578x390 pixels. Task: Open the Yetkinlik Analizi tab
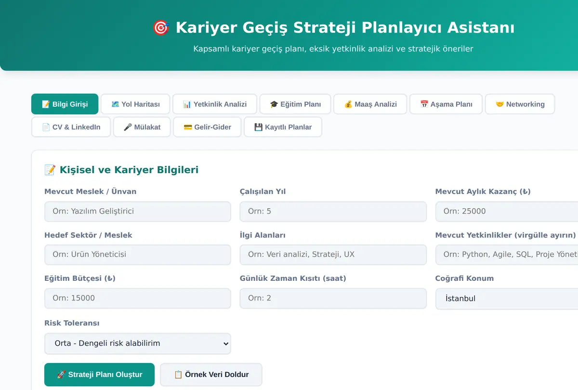click(215, 104)
